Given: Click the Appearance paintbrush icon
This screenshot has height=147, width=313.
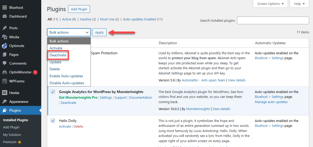Looking at the screenshot, I should pos(5,102).
